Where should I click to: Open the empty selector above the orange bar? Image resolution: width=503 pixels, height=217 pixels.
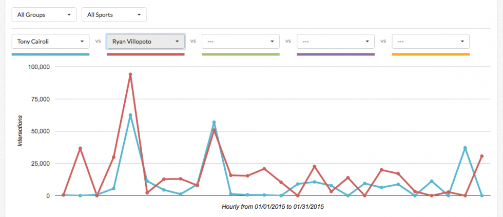430,41
